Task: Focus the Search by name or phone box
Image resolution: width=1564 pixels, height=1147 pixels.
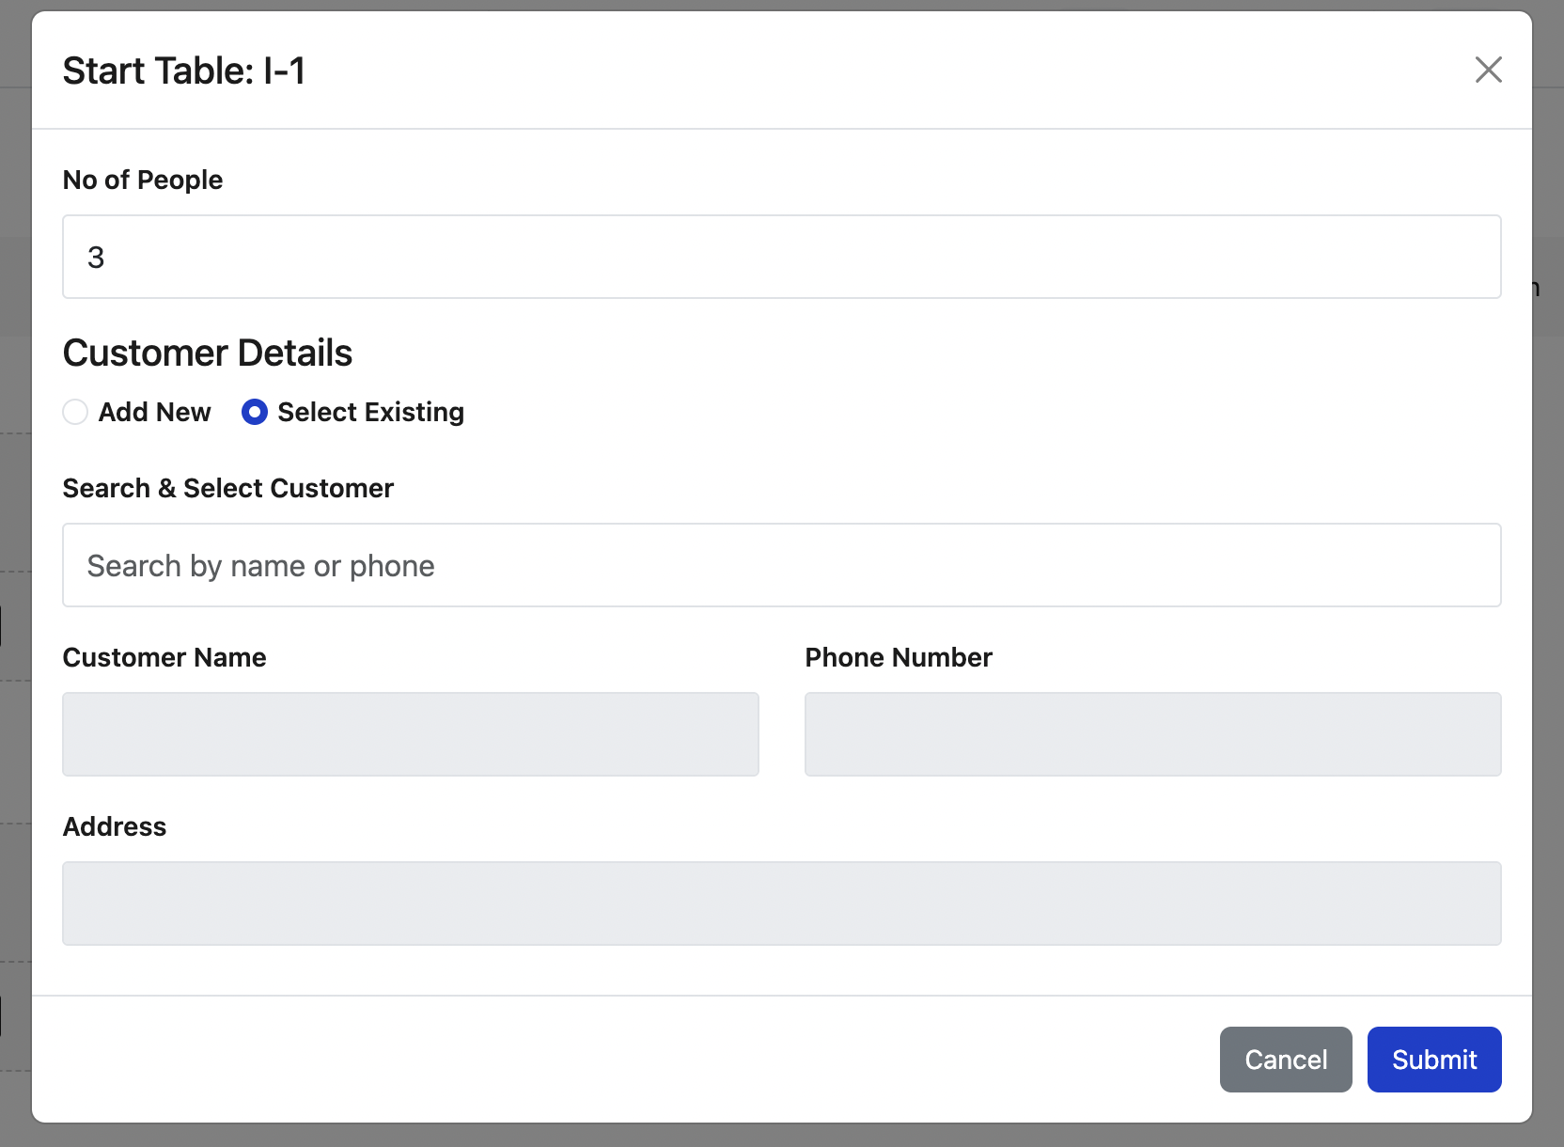Action: [781, 565]
